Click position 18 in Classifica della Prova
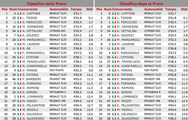 click(x=6, y=88)
